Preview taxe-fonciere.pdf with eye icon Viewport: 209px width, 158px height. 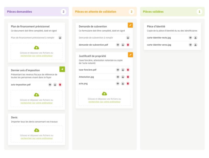click(x=118, y=70)
